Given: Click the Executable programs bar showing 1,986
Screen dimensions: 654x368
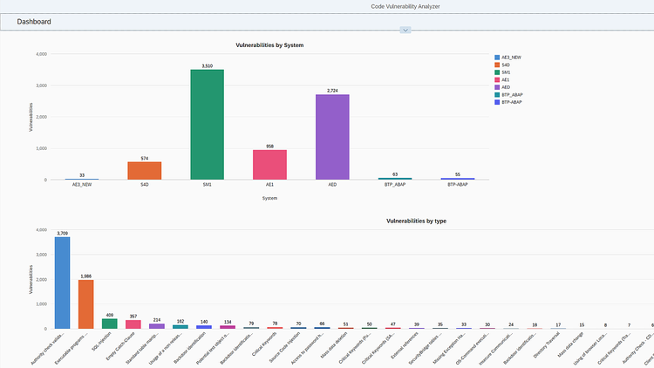Looking at the screenshot, I should tap(86, 304).
